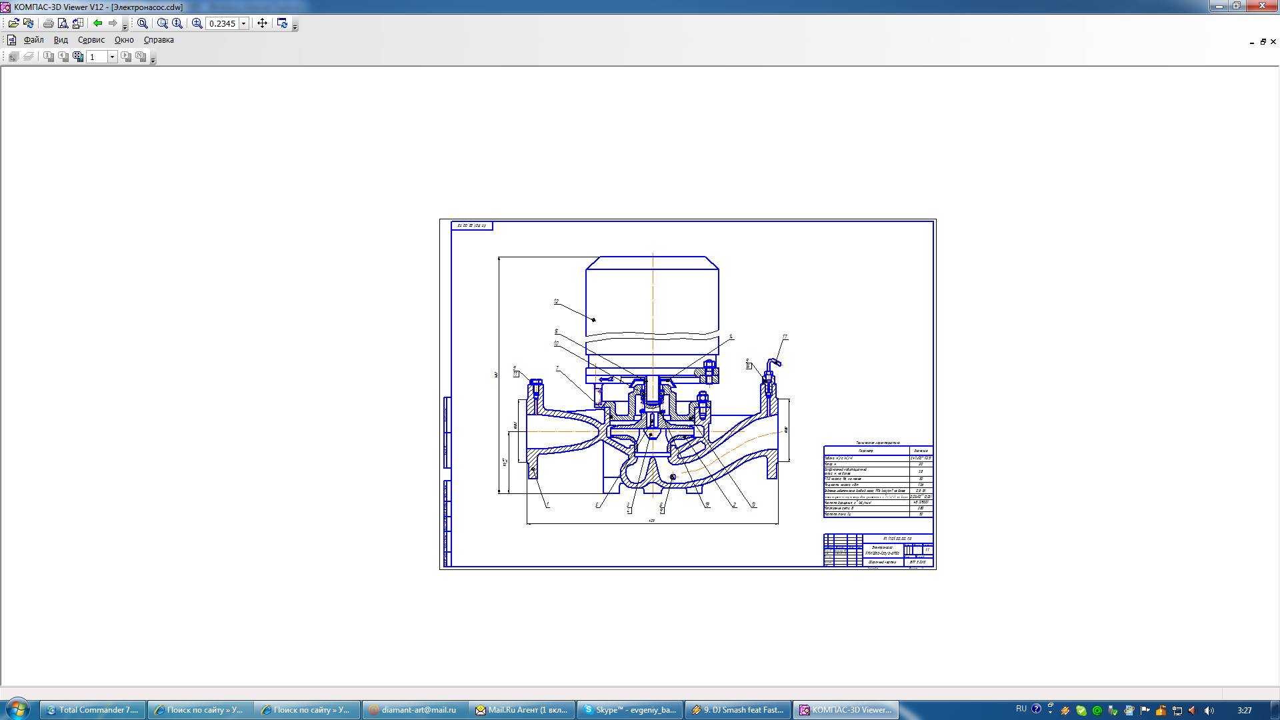Click the printer icon
This screenshot has height=720, width=1280.
[x=48, y=23]
